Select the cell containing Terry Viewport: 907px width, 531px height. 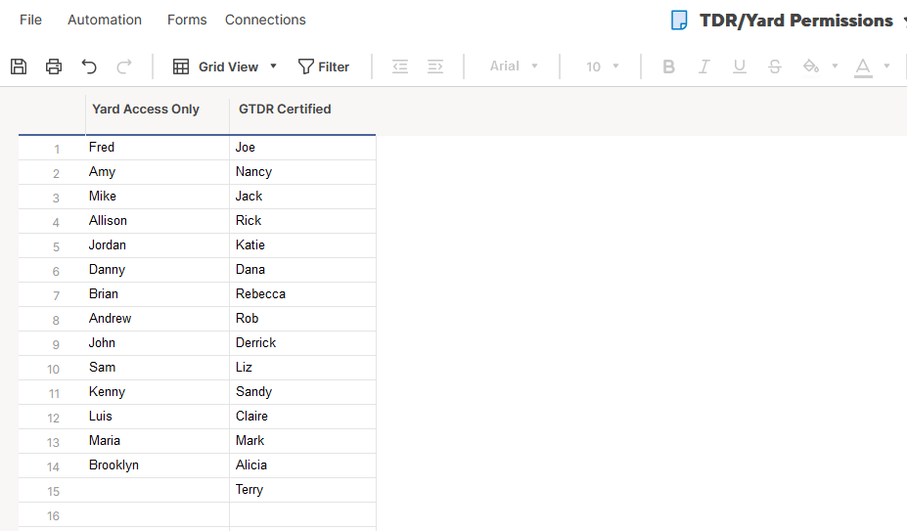pos(302,490)
